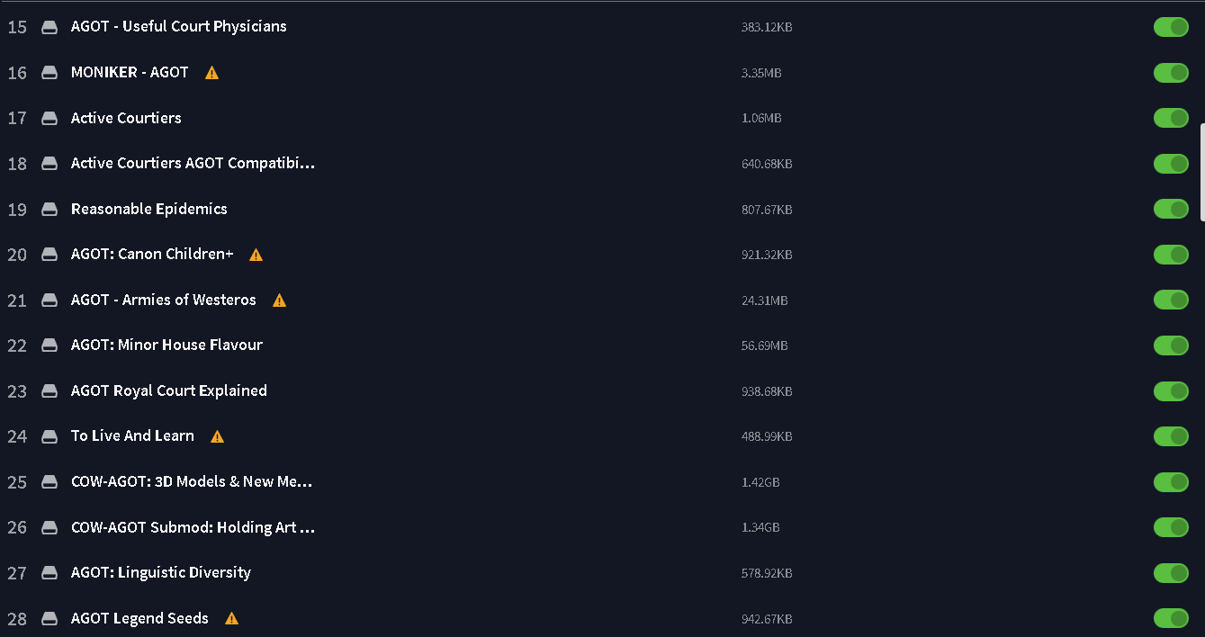Toggle off Reasonable Epidemics mod

coord(1171,209)
